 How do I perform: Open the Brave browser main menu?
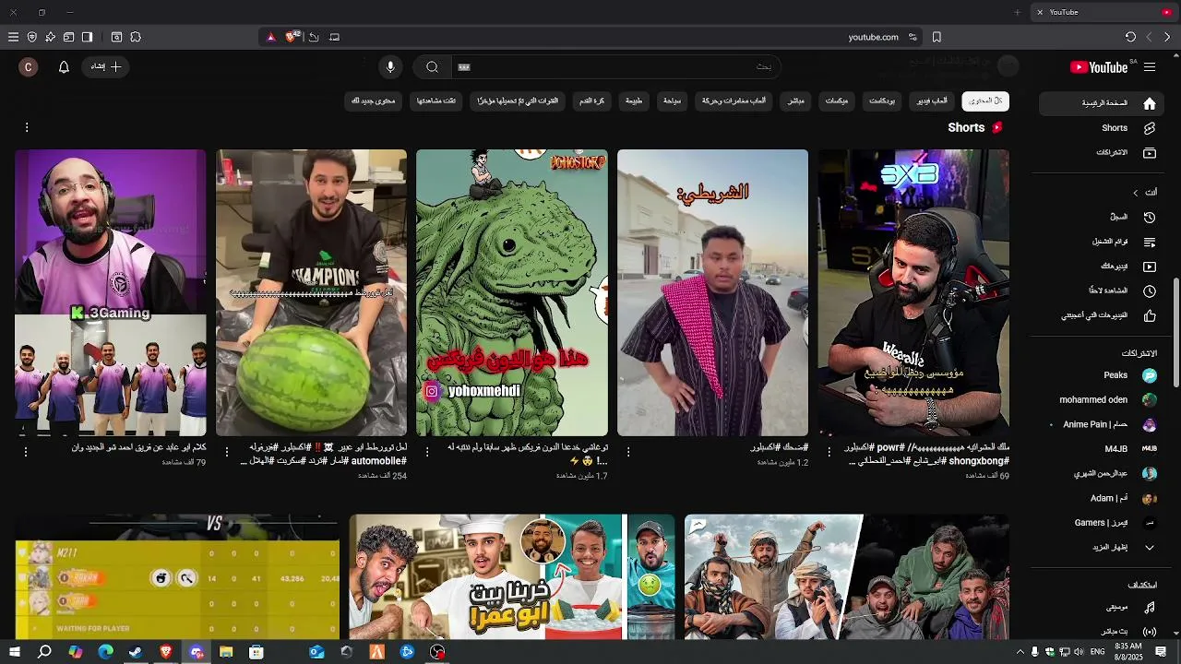click(13, 37)
